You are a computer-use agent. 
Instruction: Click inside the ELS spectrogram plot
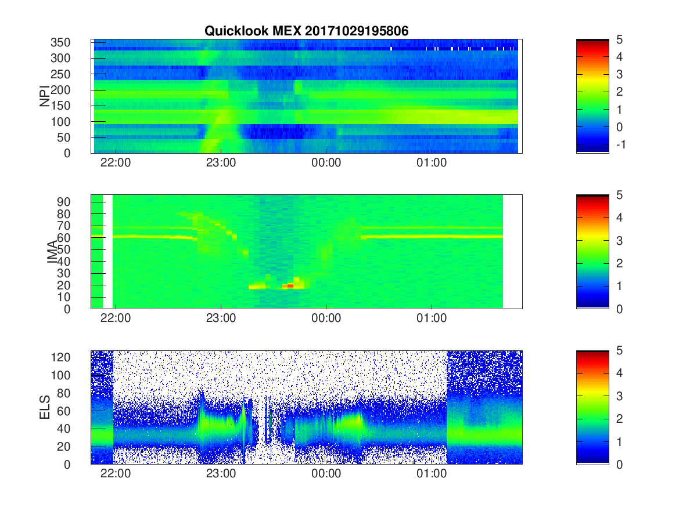306,407
